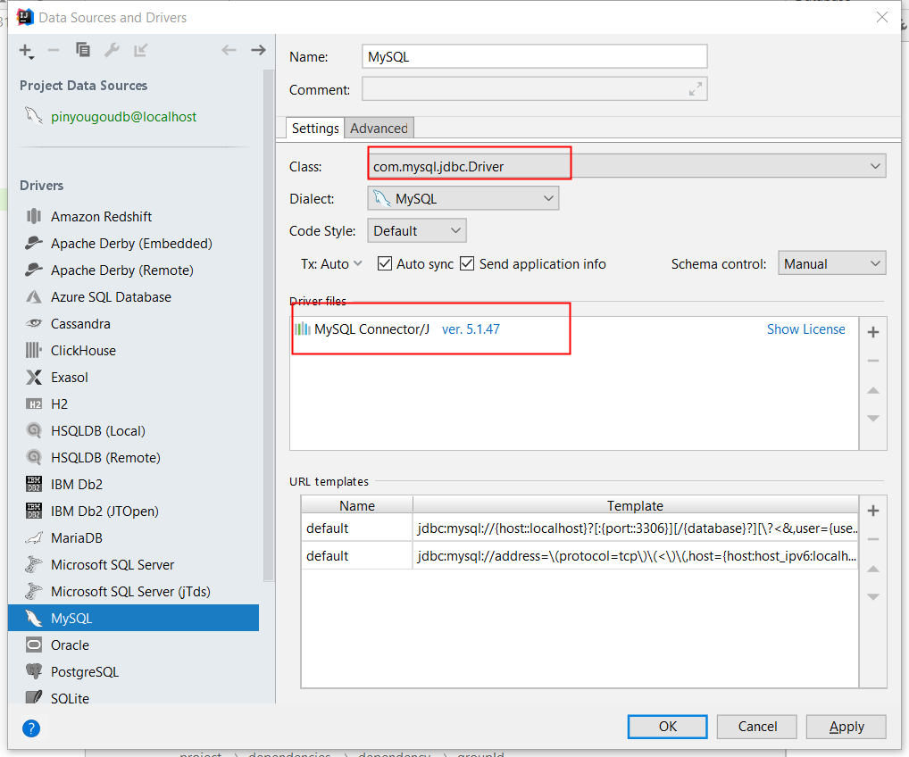Select the IBM Db2 driver
909x757 pixels.
133,484
